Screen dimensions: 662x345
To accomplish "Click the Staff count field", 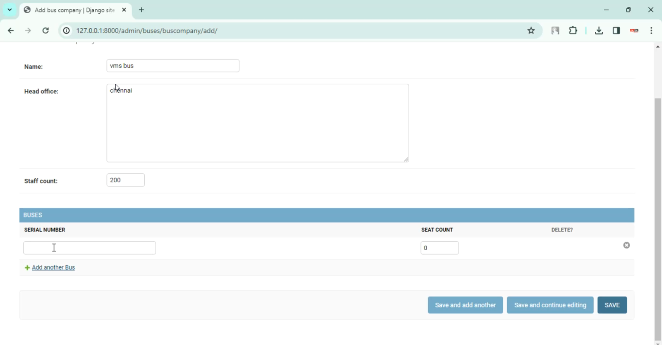I will pyautogui.click(x=125, y=180).
